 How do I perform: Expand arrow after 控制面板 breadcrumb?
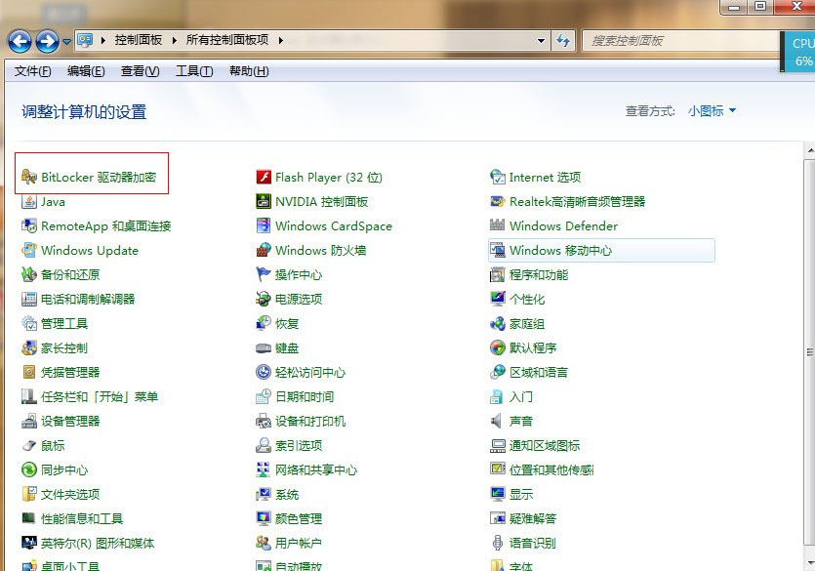pos(174,41)
